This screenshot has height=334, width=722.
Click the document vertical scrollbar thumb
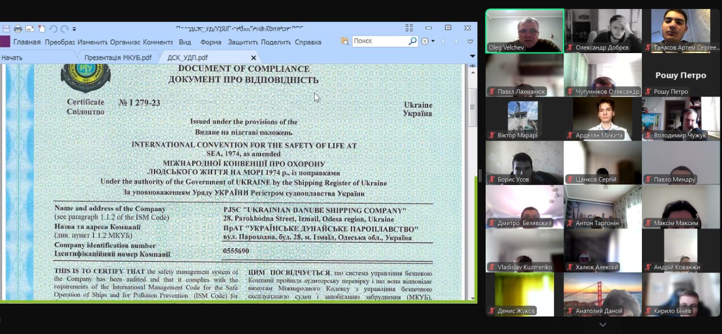(473, 107)
